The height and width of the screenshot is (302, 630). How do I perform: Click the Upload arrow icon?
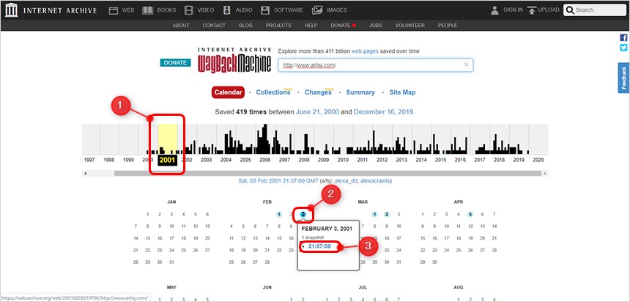tap(532, 10)
